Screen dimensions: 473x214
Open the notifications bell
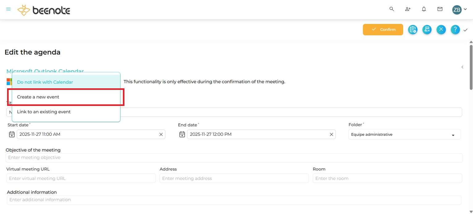pyautogui.click(x=424, y=9)
